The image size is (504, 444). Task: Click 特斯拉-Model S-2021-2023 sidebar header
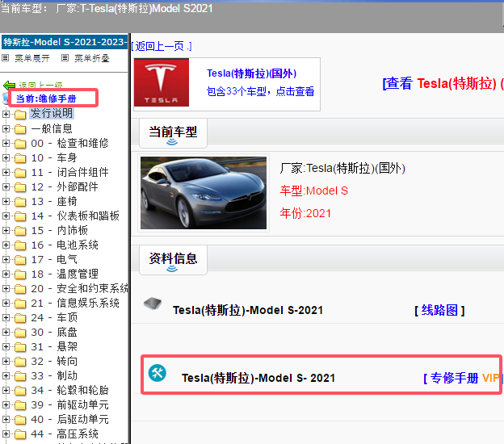[x=65, y=42]
